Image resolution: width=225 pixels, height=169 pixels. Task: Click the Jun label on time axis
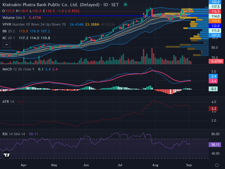(86, 165)
